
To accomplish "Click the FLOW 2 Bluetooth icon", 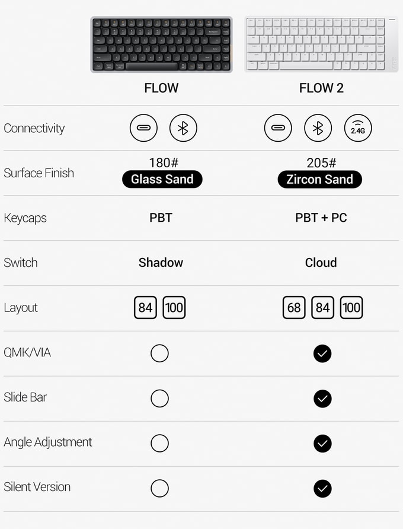I will click(318, 128).
